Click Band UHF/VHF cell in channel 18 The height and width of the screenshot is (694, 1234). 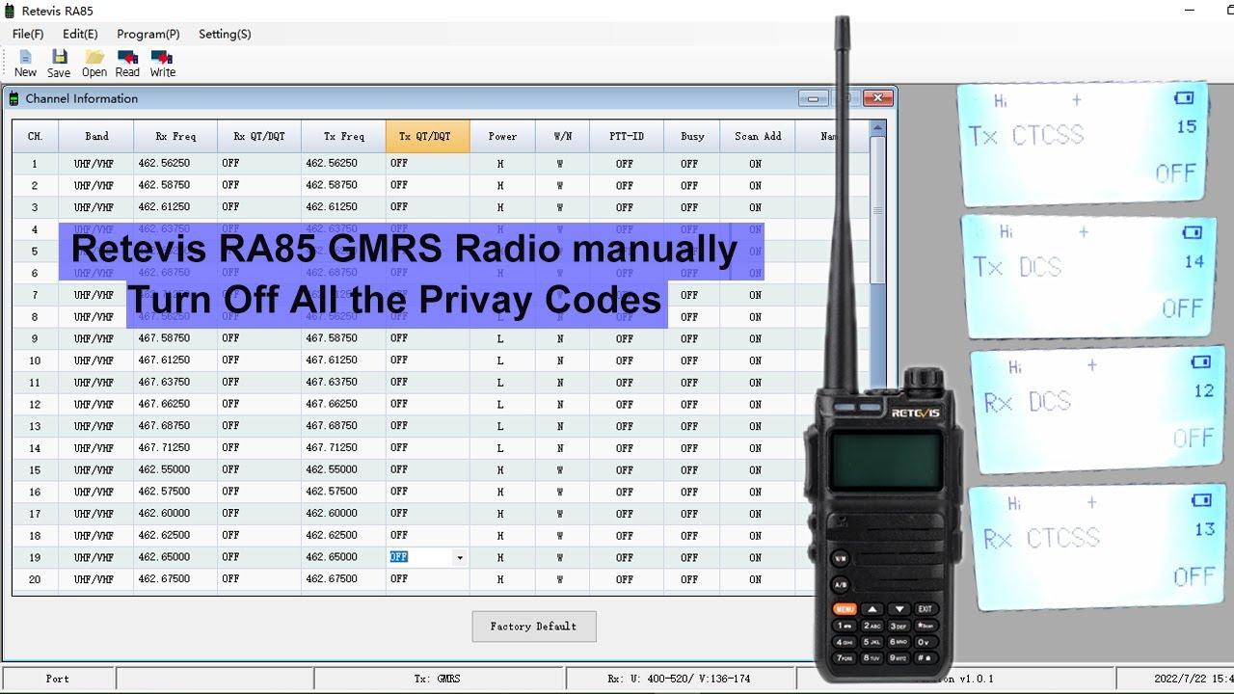coord(96,536)
